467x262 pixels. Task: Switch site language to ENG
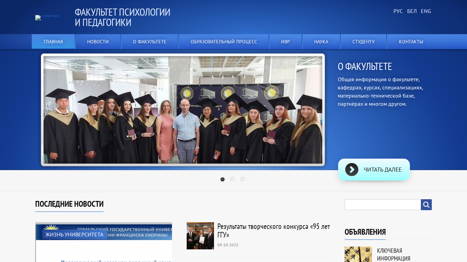tap(426, 11)
